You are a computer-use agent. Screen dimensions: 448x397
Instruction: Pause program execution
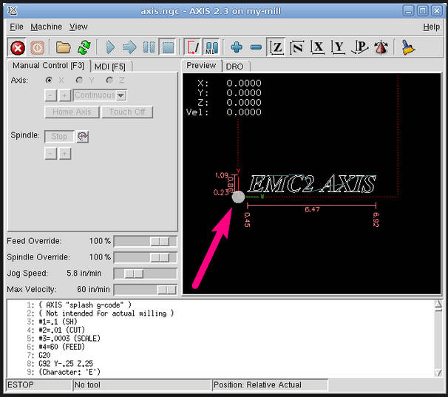coord(149,47)
